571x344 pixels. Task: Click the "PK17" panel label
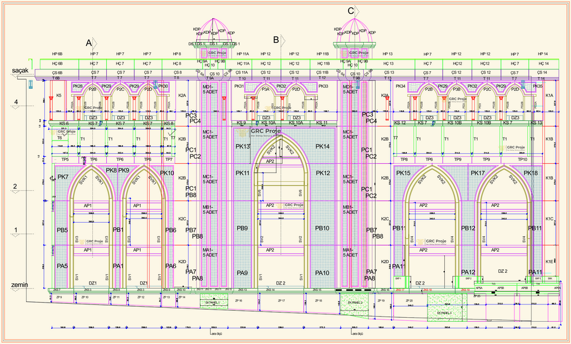point(478,173)
